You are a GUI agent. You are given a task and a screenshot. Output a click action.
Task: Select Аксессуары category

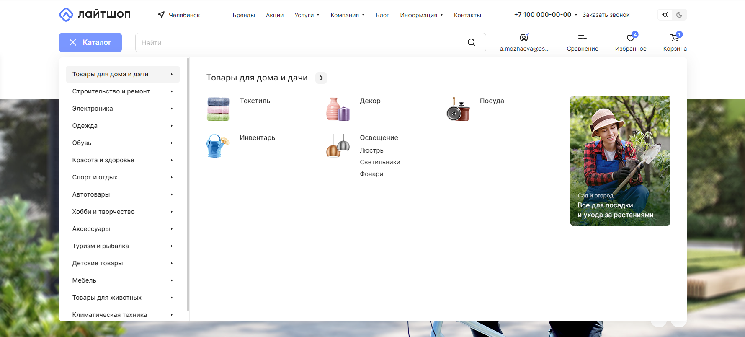click(123, 229)
